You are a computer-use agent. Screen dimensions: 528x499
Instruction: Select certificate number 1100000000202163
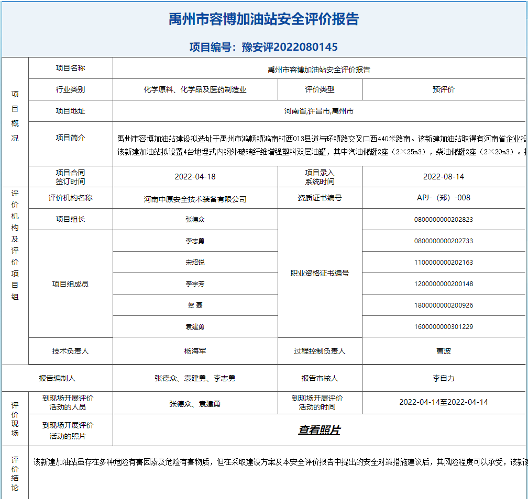444,262
